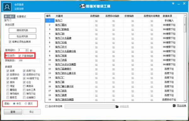Sort by 编号 column header
This screenshot has width=189, height=121.
point(48,16)
